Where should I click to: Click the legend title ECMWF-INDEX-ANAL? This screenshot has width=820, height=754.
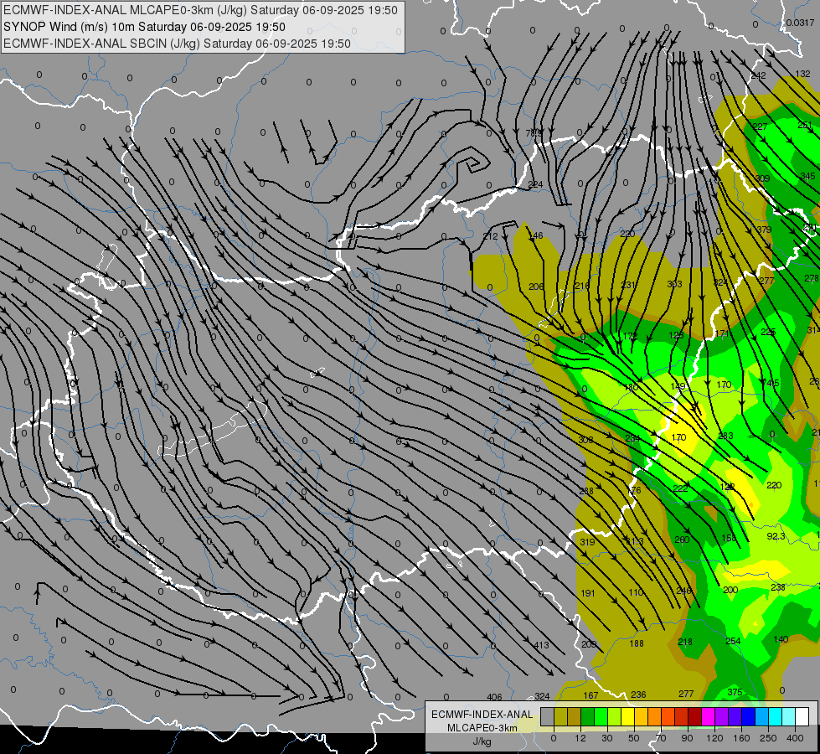coord(482,715)
